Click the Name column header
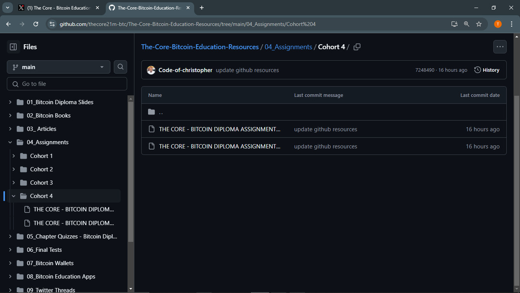 point(155,95)
